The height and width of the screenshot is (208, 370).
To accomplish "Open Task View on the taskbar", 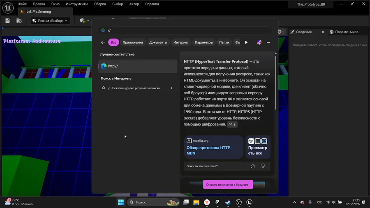I will (x=186, y=202).
